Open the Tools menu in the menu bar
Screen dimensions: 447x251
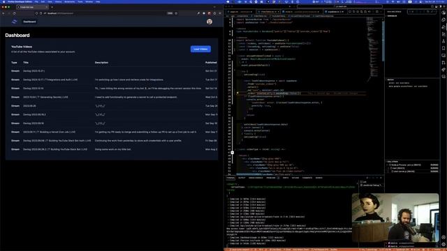point(80,1)
